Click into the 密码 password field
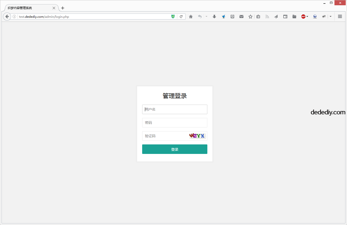The width and height of the screenshot is (347, 225). coord(175,123)
